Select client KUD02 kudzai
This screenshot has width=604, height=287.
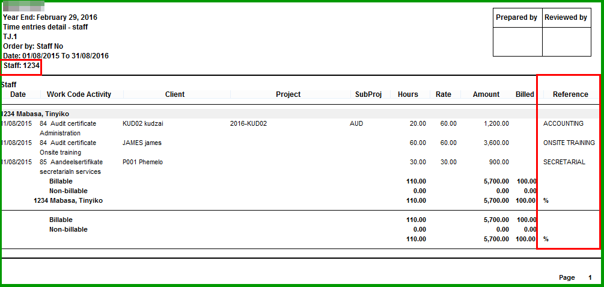142,123
